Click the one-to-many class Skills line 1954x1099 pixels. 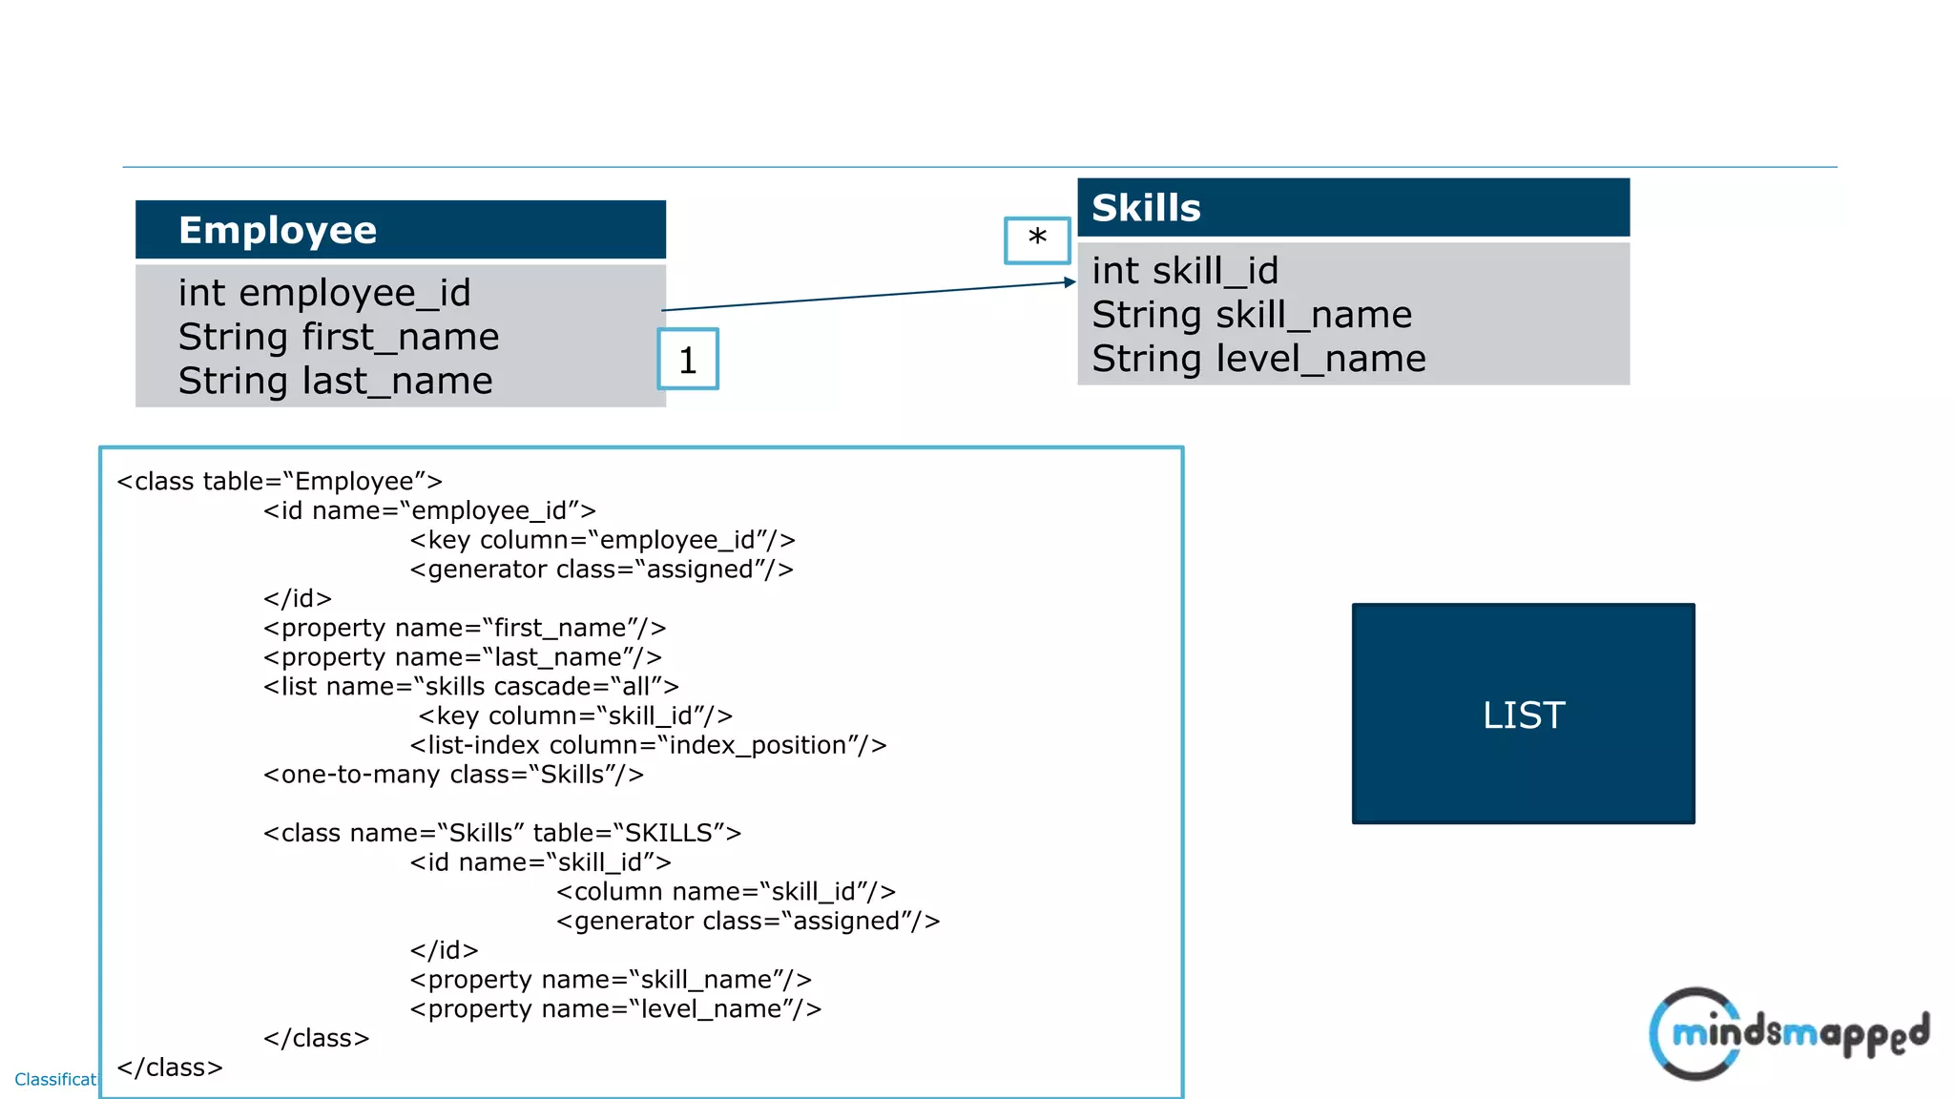pyautogui.click(x=454, y=775)
